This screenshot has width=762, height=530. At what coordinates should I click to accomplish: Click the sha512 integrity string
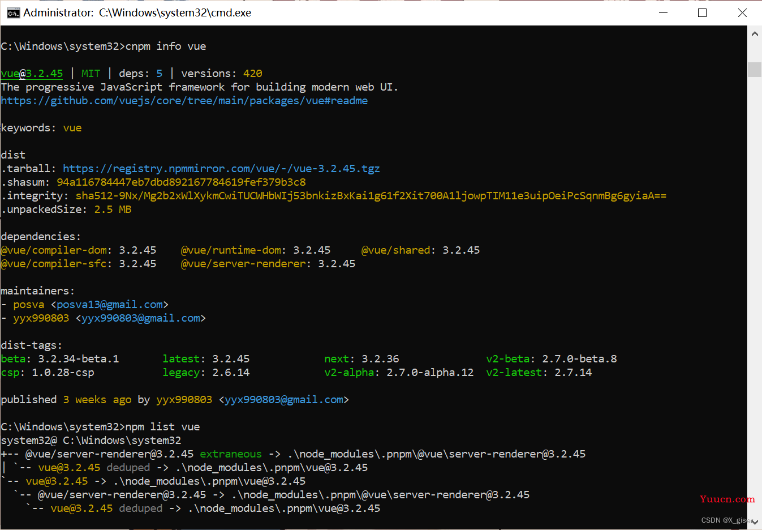371,196
